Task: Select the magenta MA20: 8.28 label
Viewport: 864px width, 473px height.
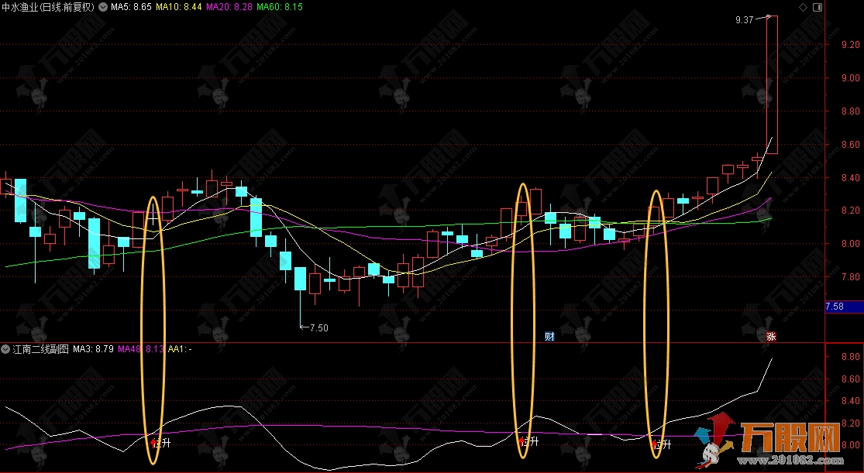Action: click(229, 7)
